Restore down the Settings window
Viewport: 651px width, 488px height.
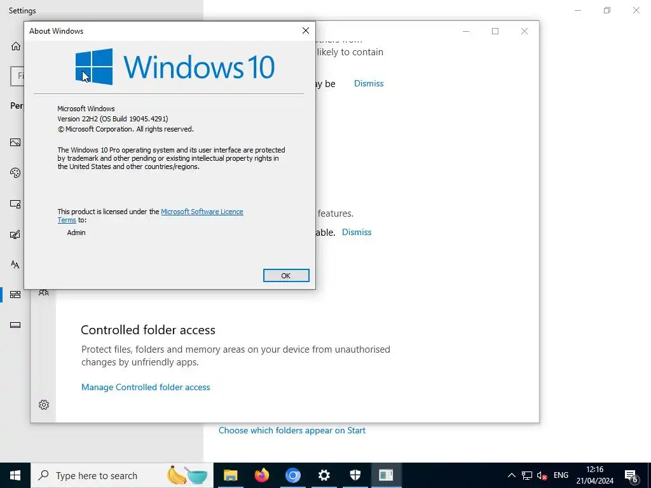click(x=607, y=10)
